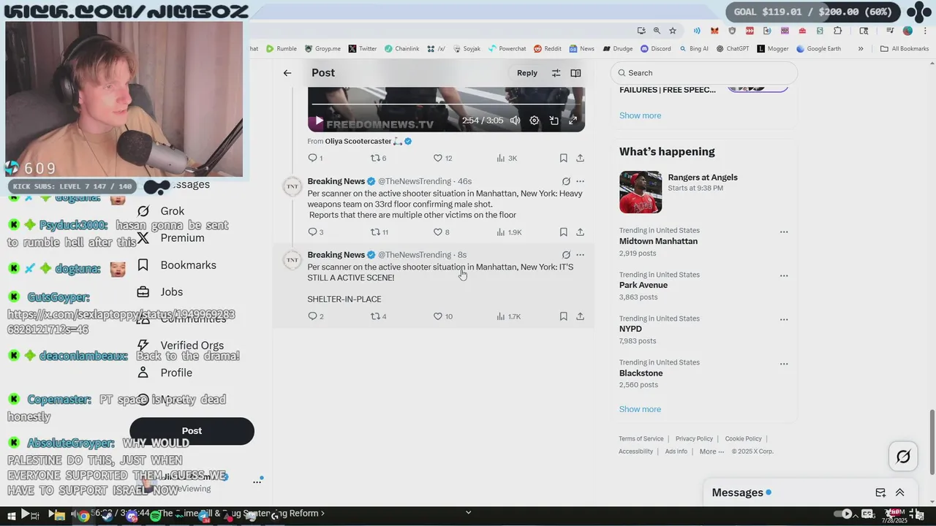Open Midtown Manhattan trend
The height and width of the screenshot is (526, 936).
point(658,241)
